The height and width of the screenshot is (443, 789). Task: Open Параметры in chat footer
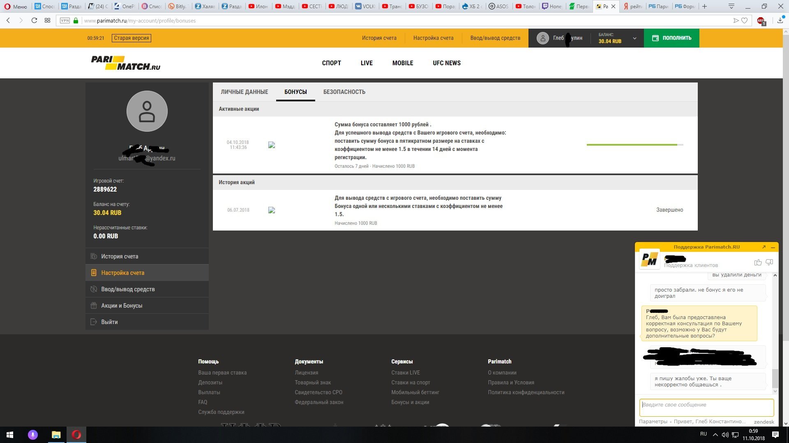[x=653, y=422]
